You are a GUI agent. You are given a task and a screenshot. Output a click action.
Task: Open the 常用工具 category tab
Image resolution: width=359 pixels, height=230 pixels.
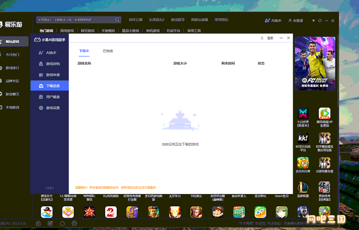pyautogui.click(x=194, y=31)
